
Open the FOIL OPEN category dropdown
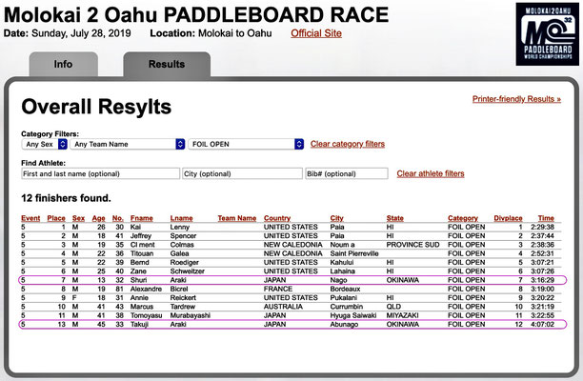(x=246, y=144)
